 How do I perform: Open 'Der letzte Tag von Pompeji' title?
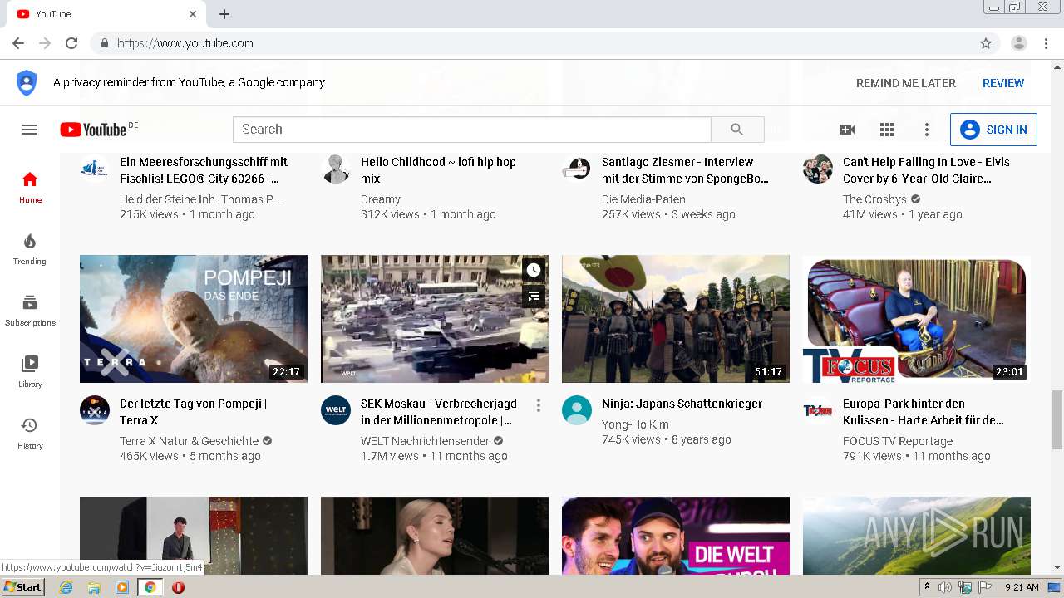[193, 412]
